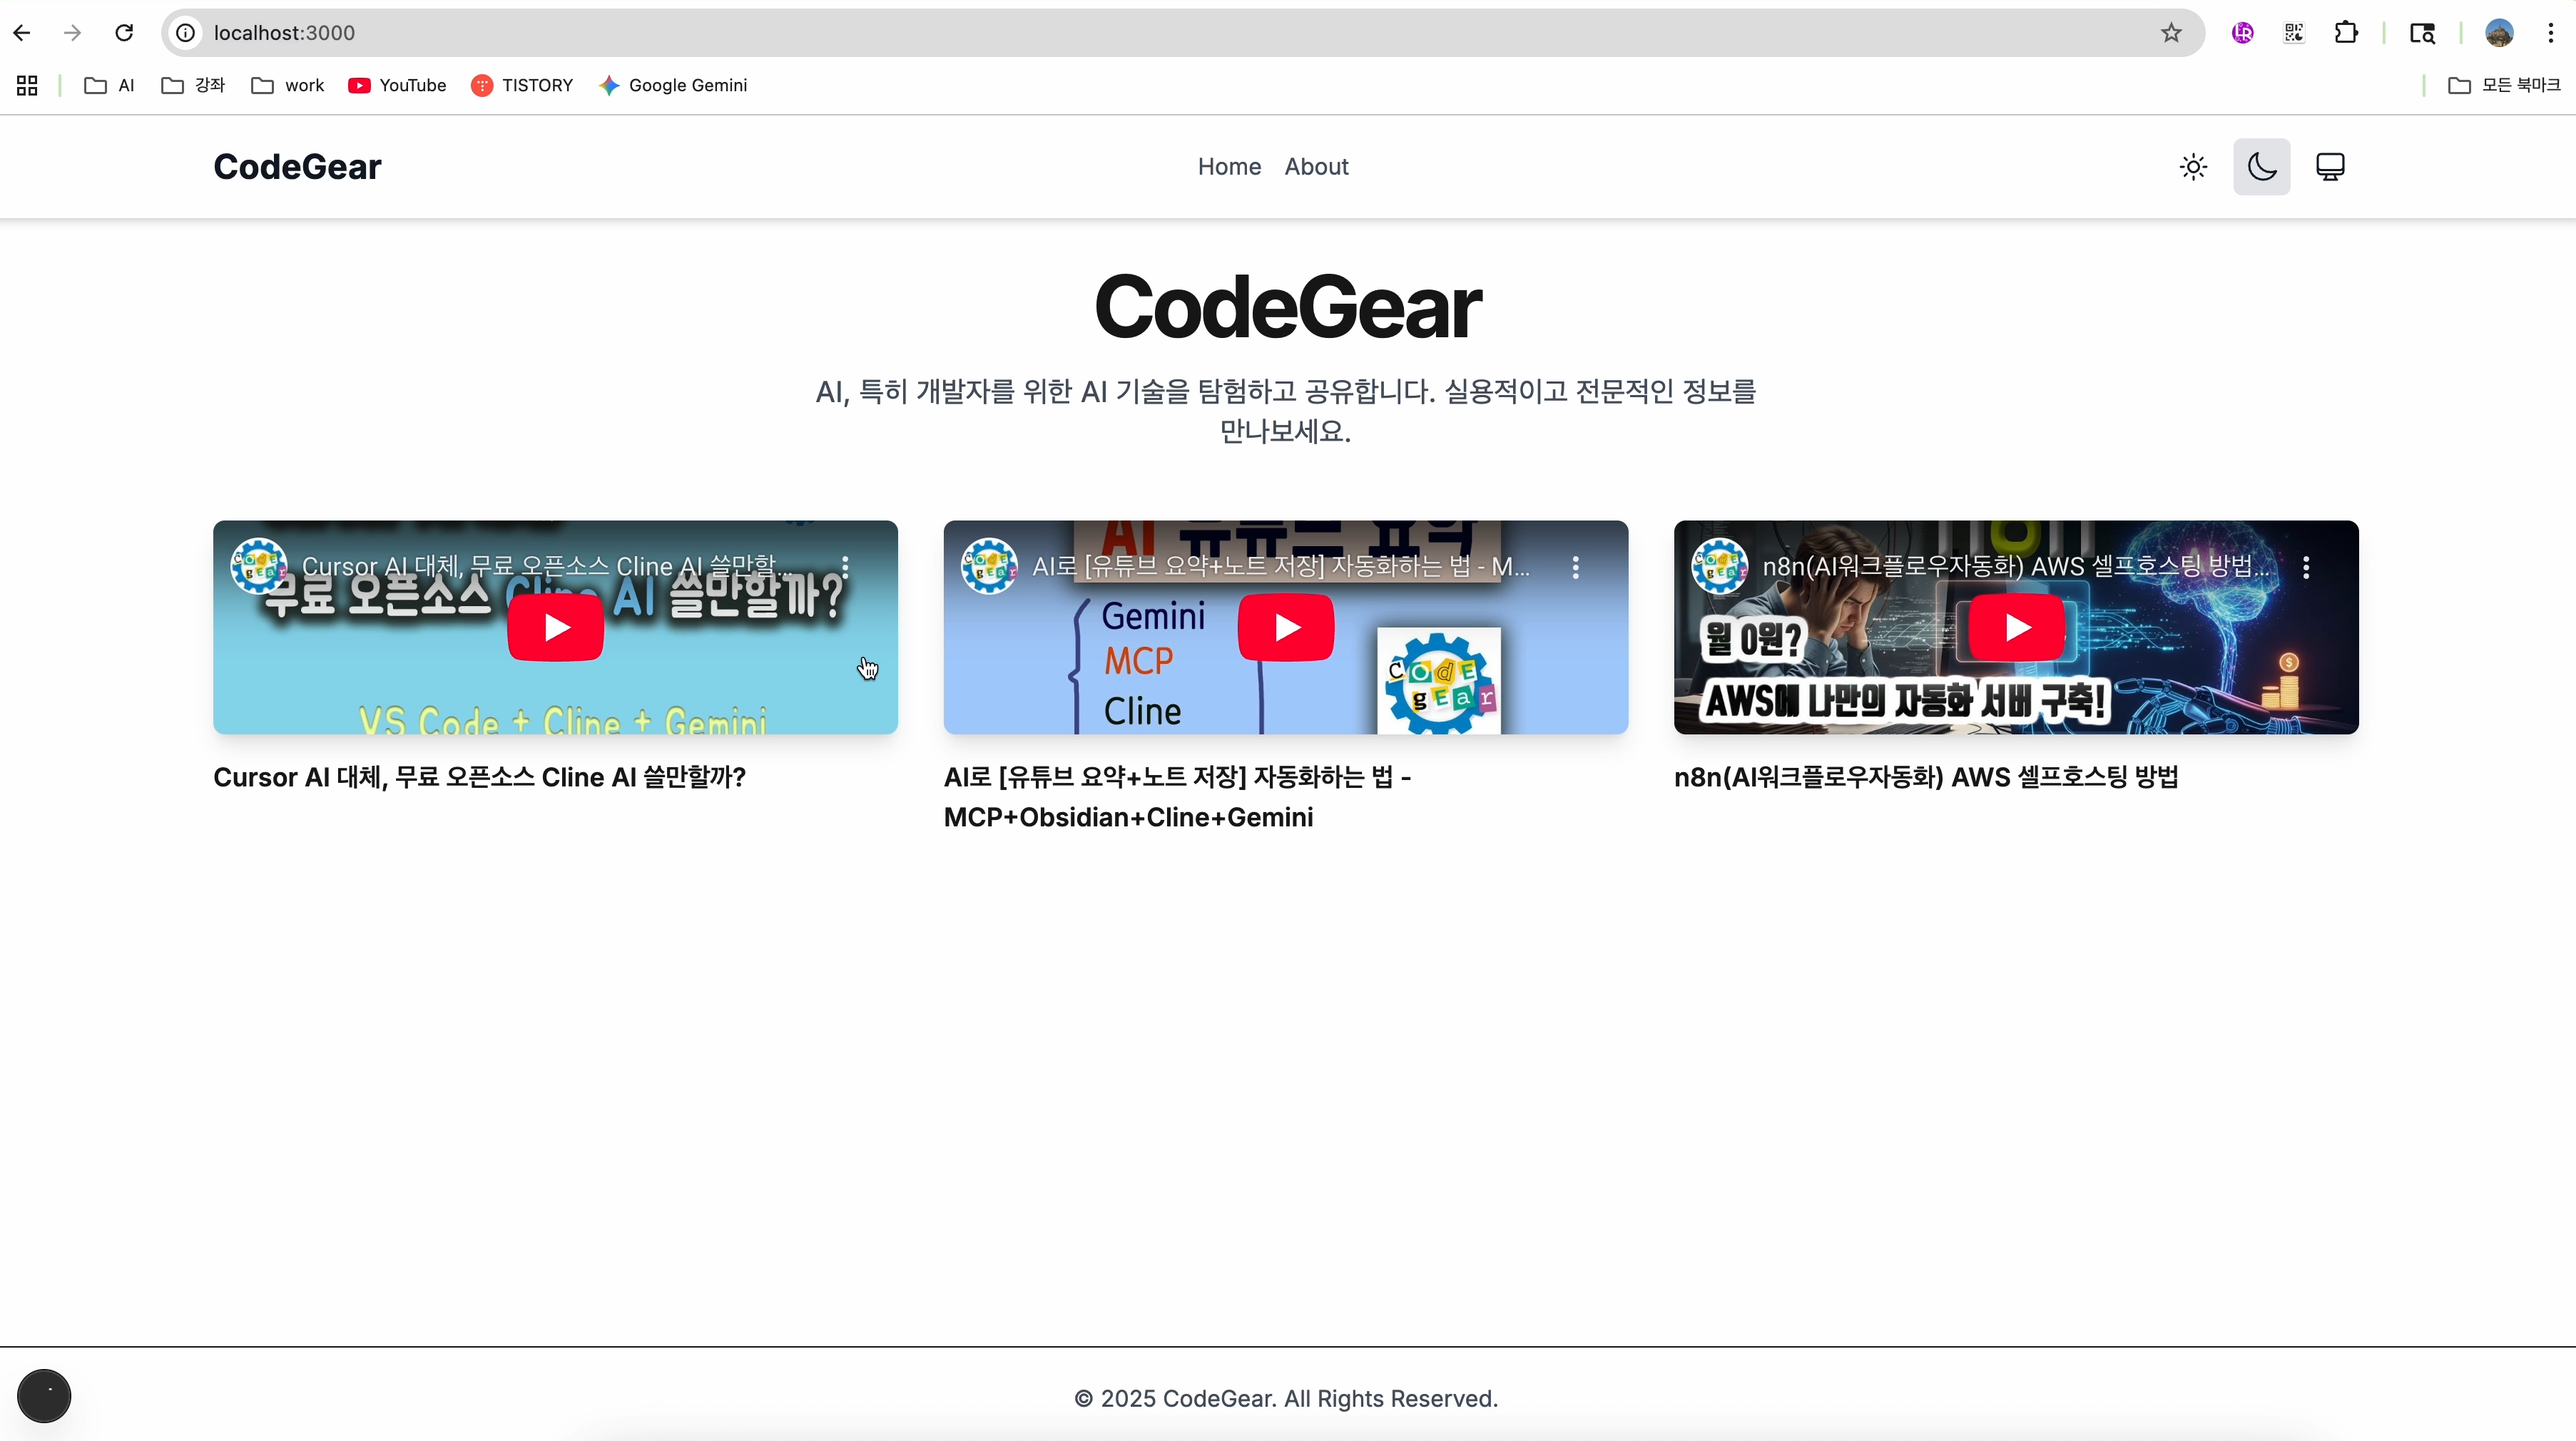Select system theme monitor icon
The image size is (2576, 1441).
[2330, 167]
